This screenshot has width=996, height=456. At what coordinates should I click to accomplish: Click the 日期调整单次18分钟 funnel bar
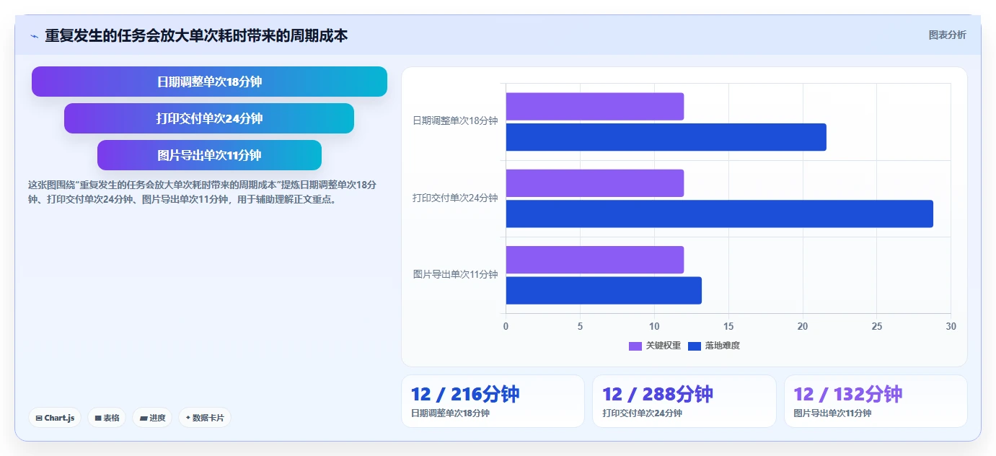coord(209,82)
